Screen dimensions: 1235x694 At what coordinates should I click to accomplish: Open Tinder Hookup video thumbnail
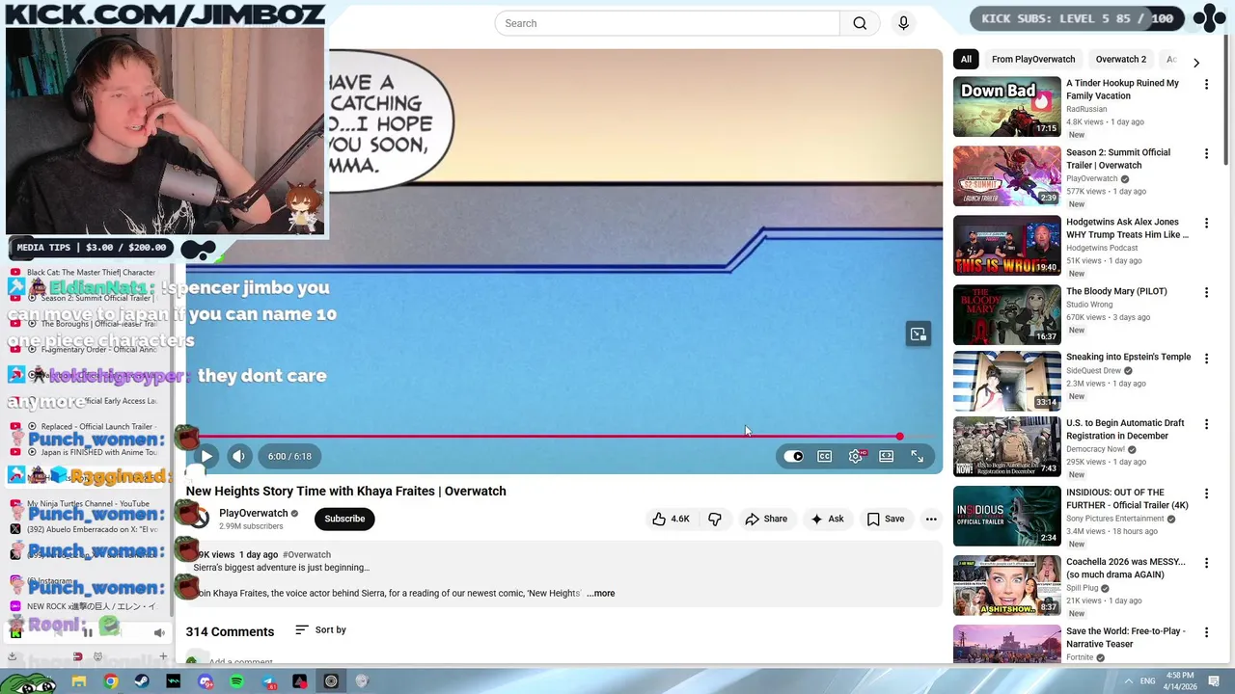coord(1006,107)
